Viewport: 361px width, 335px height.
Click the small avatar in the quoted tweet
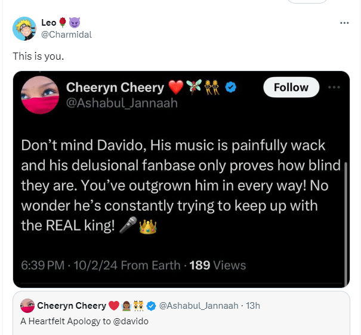27,306
